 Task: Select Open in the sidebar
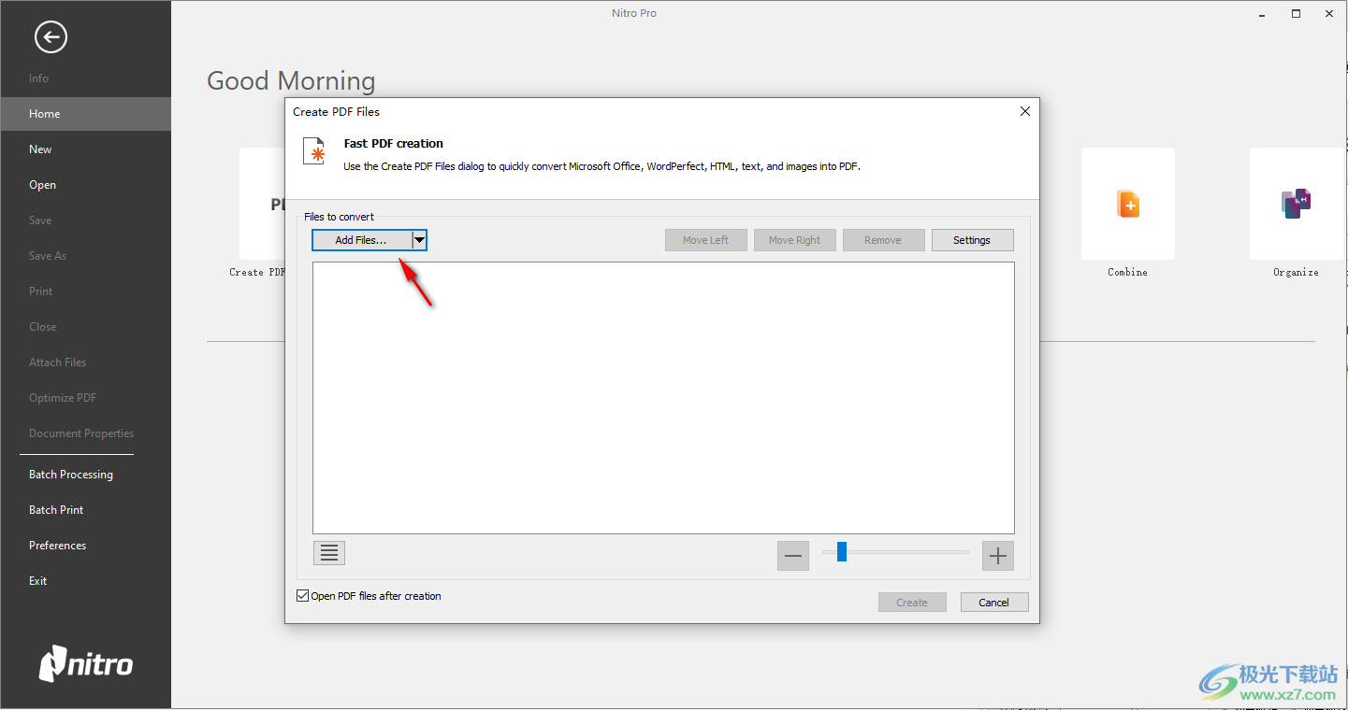[42, 185]
